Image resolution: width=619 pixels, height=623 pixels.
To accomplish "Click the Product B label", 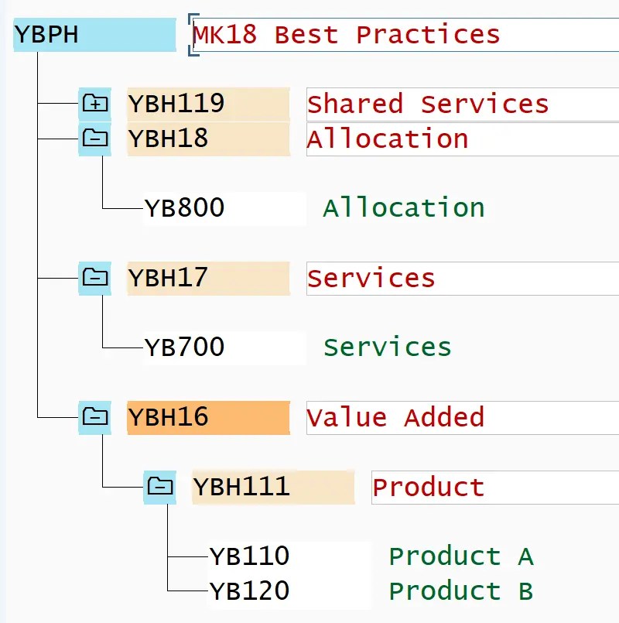I will pyautogui.click(x=461, y=591).
